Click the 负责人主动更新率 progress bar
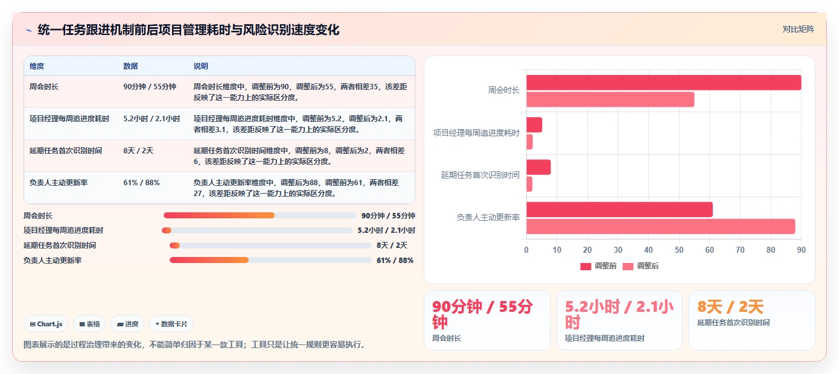 pyautogui.click(x=270, y=260)
